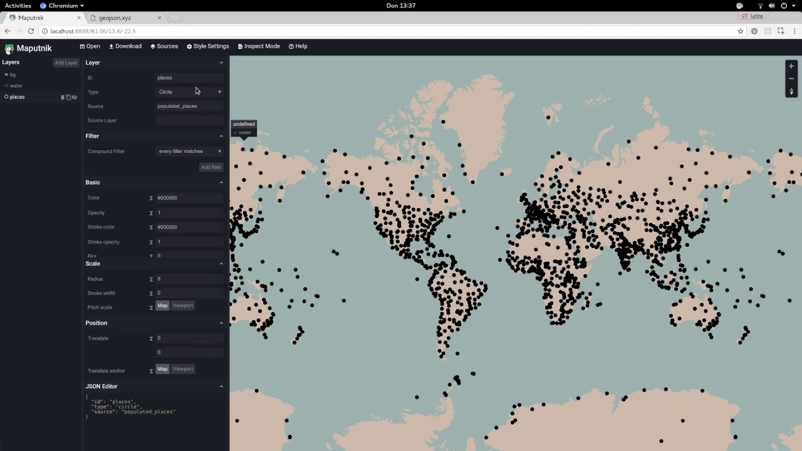Open the volume control in system tray
802x451 pixels.
pos(772,6)
